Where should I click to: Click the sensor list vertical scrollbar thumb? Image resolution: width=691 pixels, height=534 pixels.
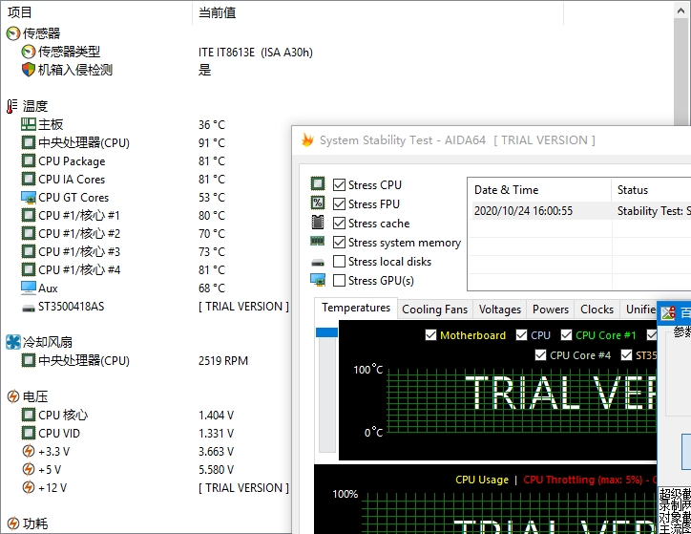pos(681,73)
